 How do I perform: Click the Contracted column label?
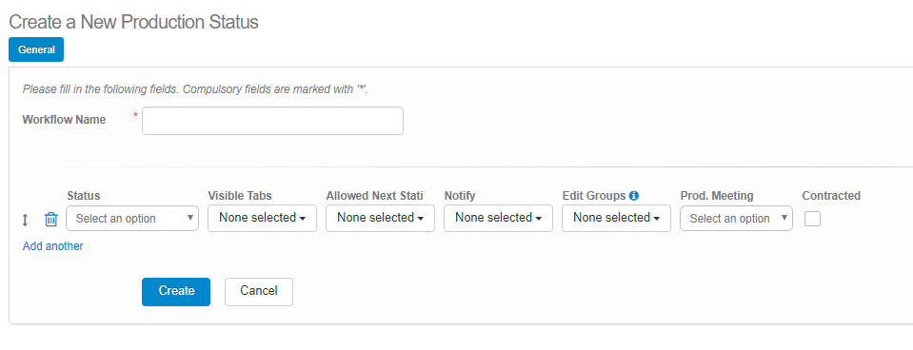point(831,196)
